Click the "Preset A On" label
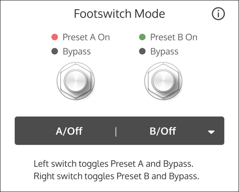Image resolution: width=239 pixels, height=192 pixels. point(86,37)
